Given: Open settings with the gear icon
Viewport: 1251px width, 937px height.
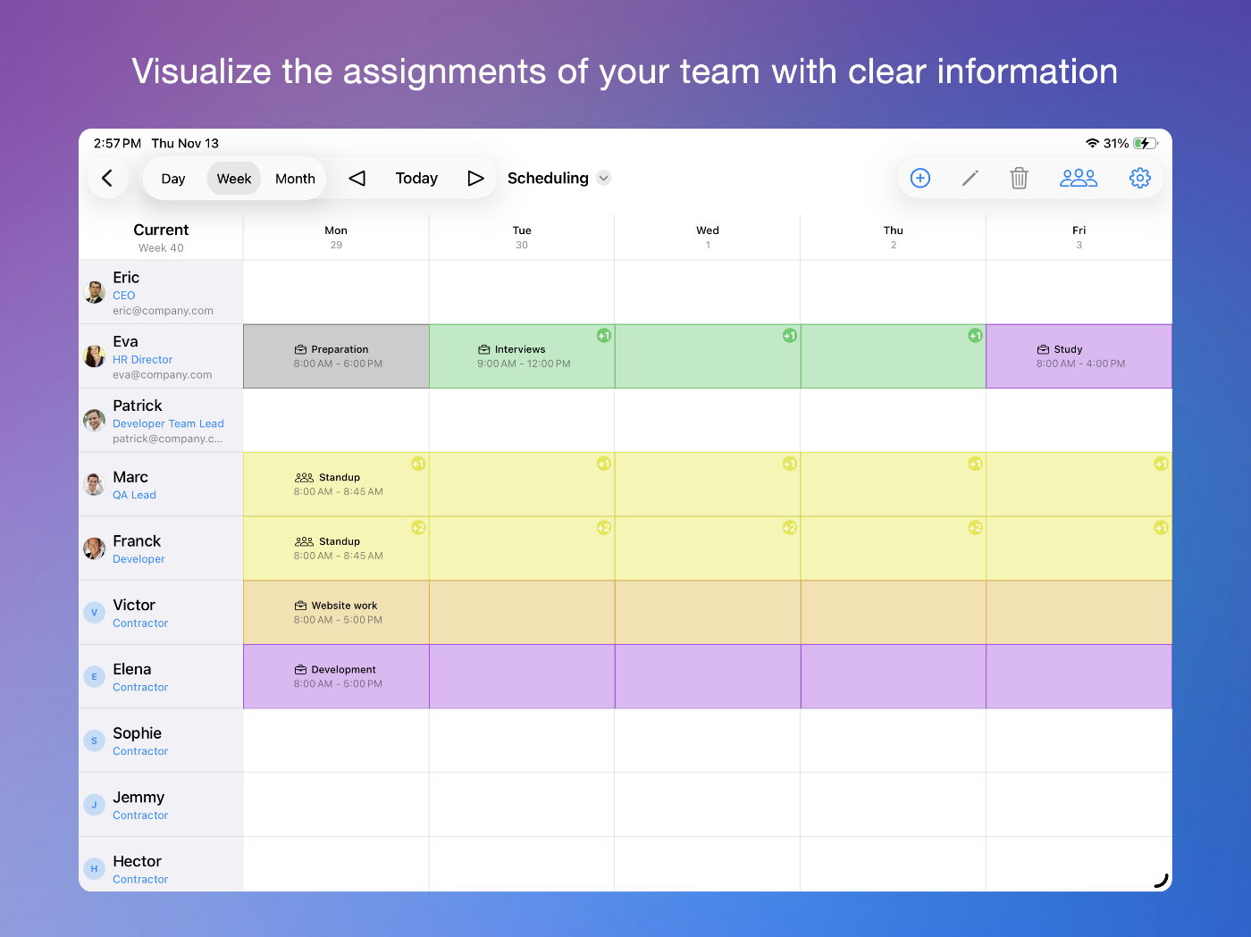Looking at the screenshot, I should [1139, 179].
